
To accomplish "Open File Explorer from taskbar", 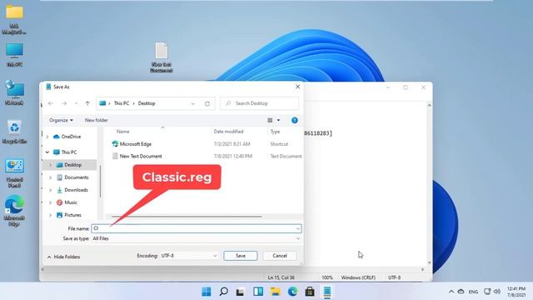I will click(276, 292).
